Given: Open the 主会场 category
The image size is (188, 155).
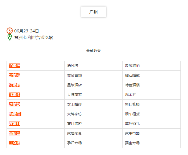Looking at the screenshot, I should (15, 143).
